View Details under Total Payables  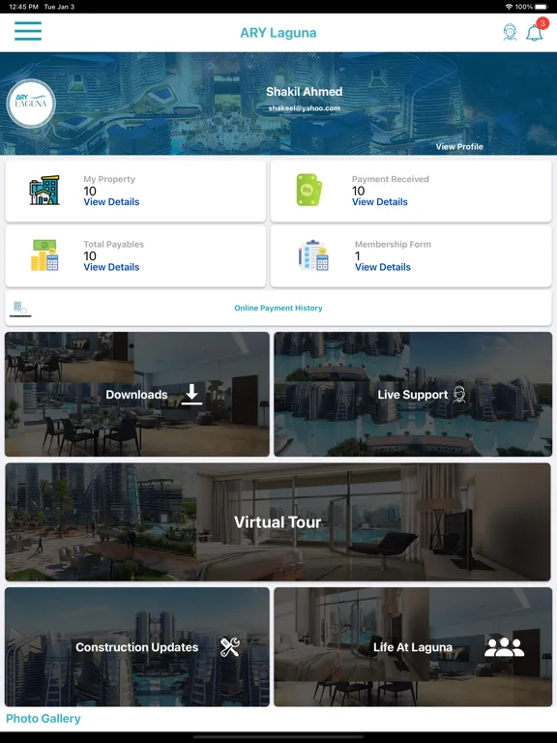[x=111, y=267]
